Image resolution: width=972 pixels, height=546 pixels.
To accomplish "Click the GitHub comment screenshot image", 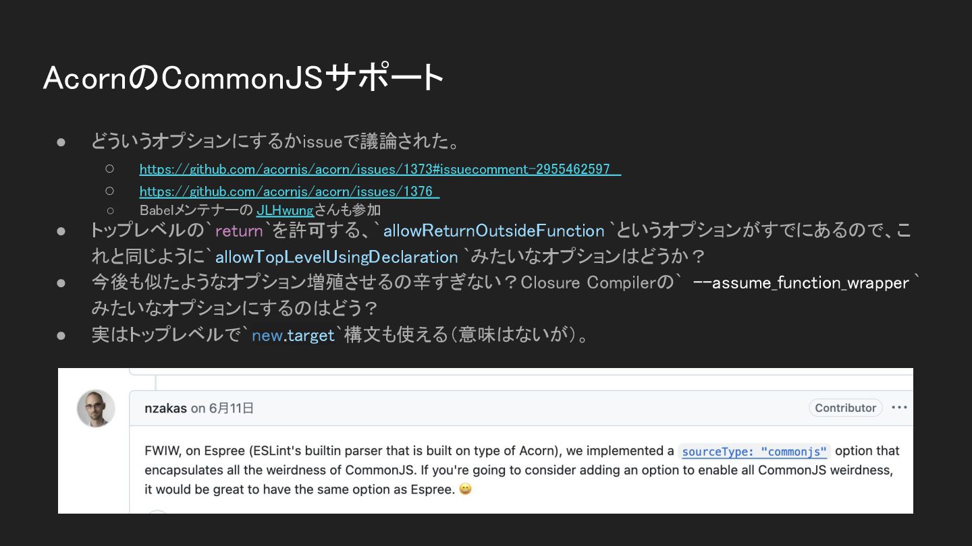I will coord(485,441).
